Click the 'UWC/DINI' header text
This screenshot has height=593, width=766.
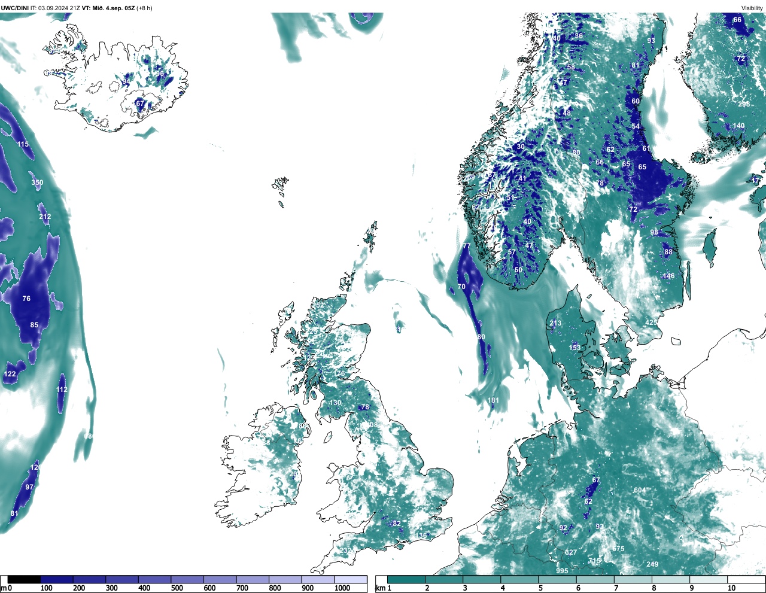click(14, 8)
